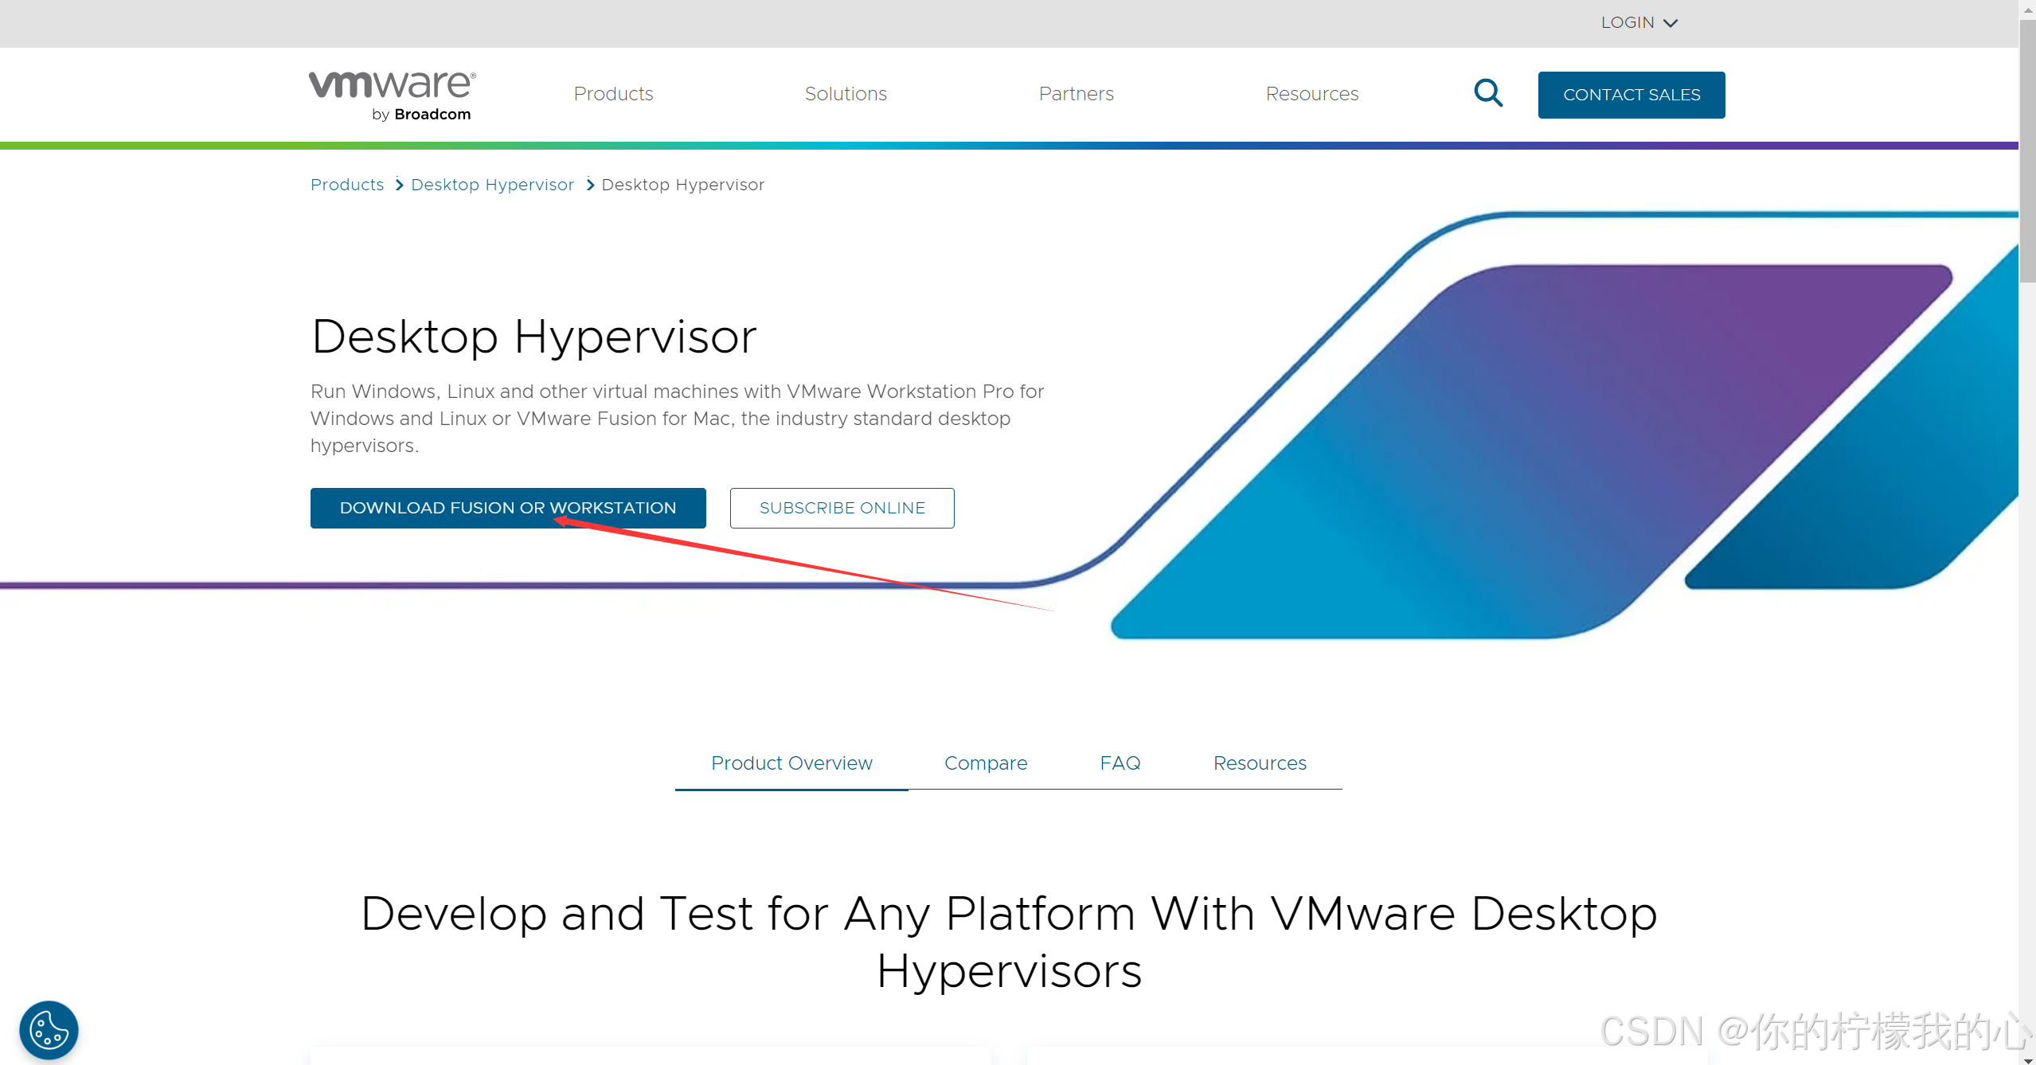Click the Solutions navigation icon
Viewport: 2036px width, 1065px height.
(846, 93)
